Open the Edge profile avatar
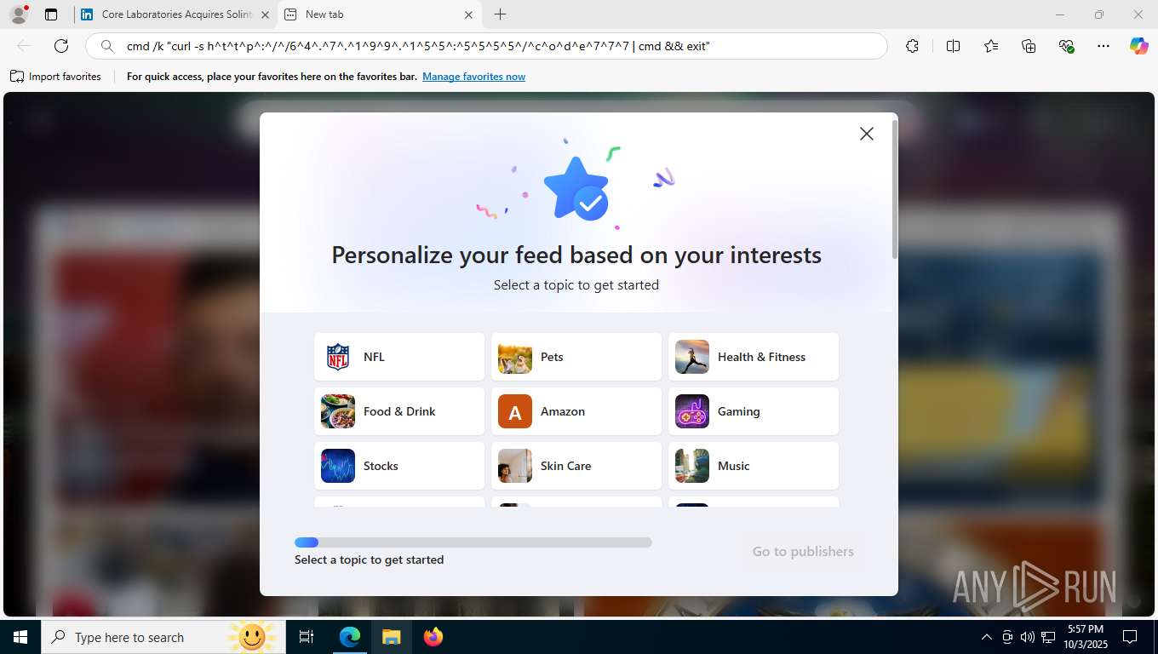Image resolution: width=1158 pixels, height=654 pixels. coord(19,14)
